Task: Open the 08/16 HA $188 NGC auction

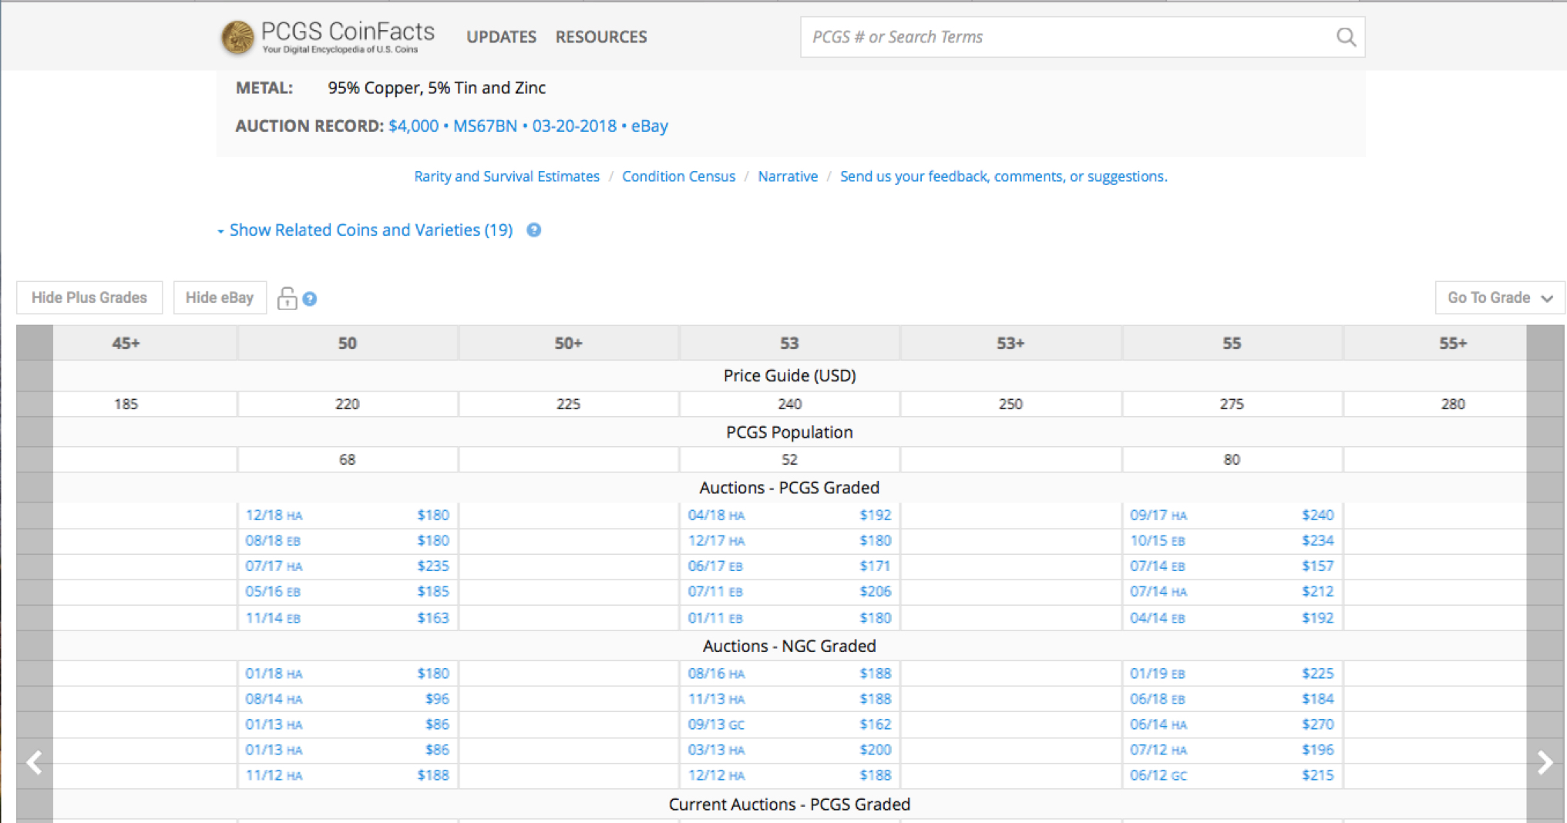Action: 789,674
